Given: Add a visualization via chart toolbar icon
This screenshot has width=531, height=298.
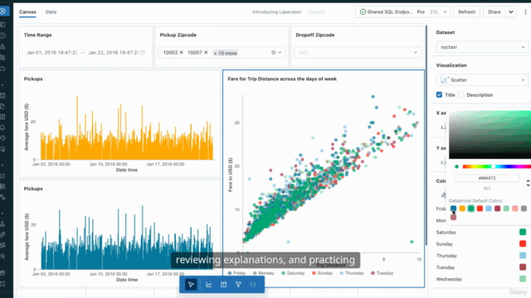Looking at the screenshot, I should tap(209, 285).
